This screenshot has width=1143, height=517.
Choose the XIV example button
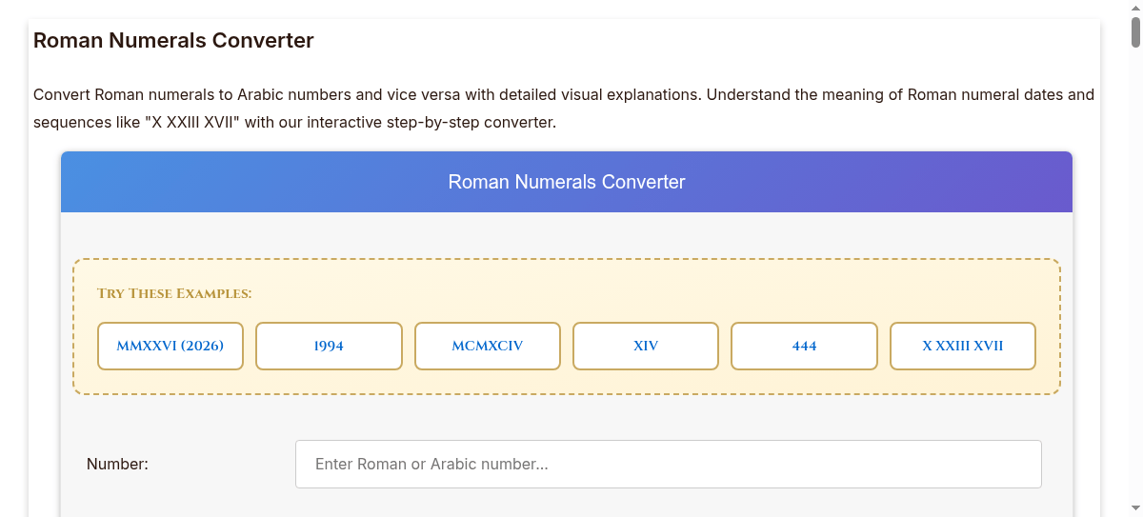click(x=646, y=346)
